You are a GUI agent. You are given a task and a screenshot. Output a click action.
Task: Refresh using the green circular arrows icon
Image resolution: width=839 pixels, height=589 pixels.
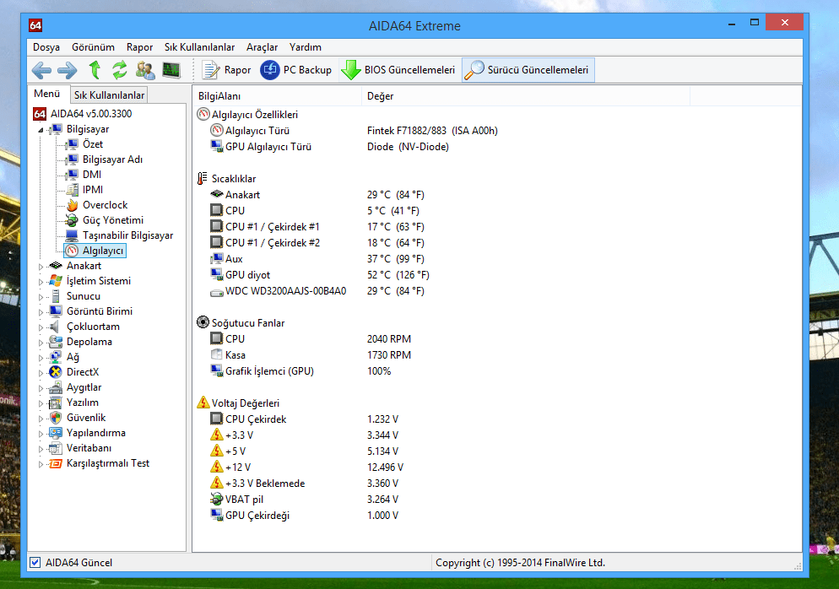point(119,70)
